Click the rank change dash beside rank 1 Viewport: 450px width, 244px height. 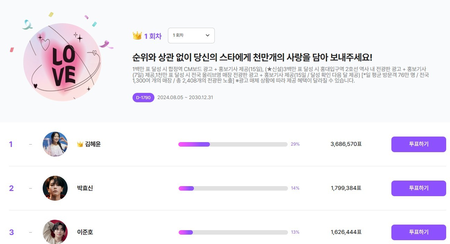pos(30,144)
